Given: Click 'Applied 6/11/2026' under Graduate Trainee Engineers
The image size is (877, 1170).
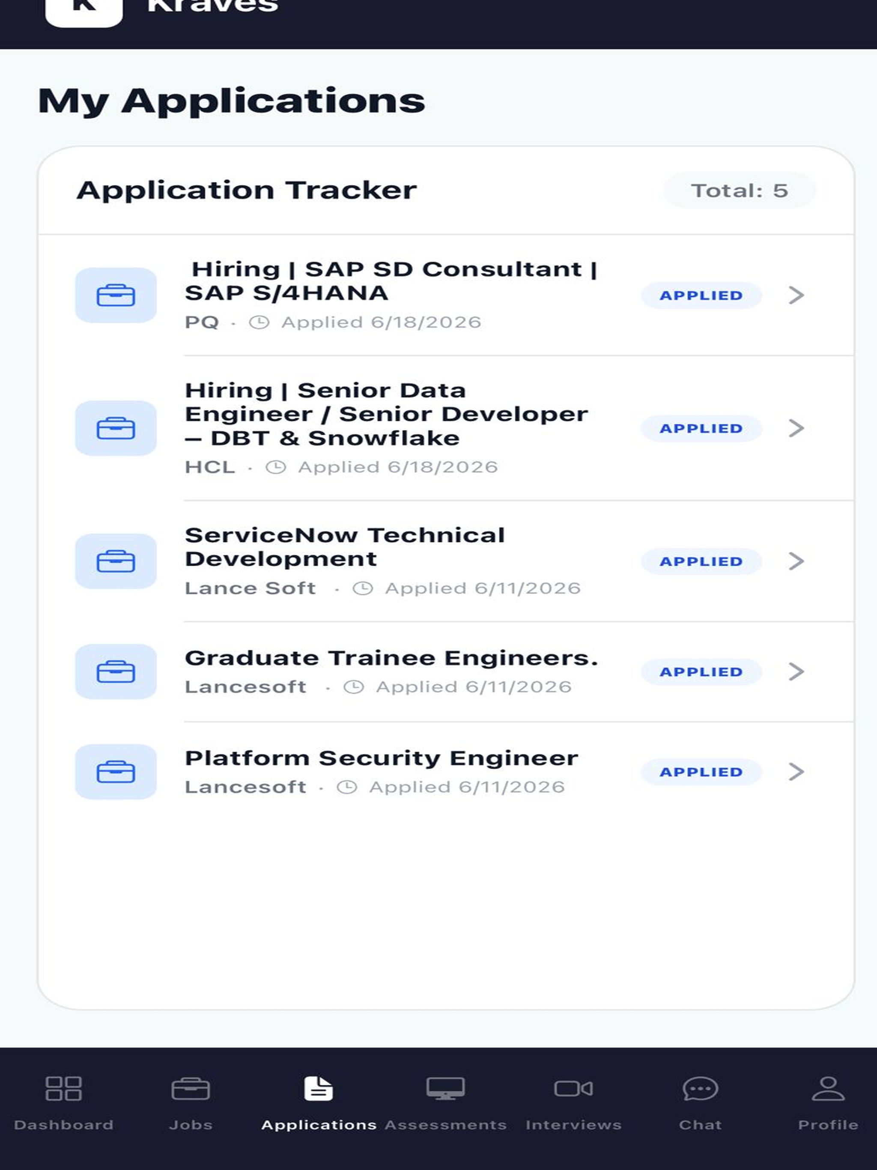Looking at the screenshot, I should click(x=474, y=686).
